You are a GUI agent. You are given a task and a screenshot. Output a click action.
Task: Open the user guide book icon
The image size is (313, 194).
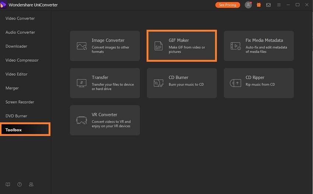coord(8,184)
